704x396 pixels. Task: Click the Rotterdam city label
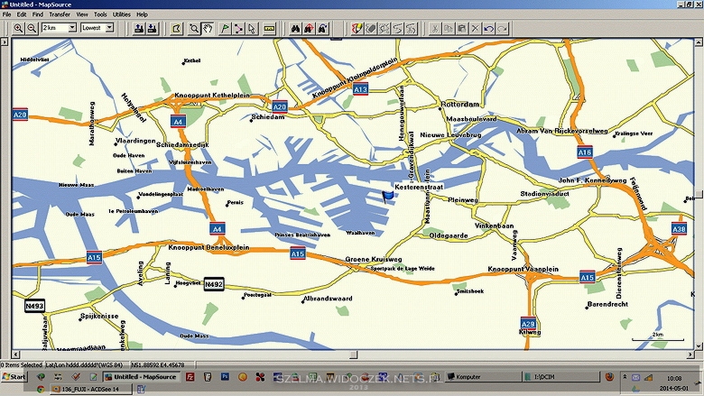[460, 105]
